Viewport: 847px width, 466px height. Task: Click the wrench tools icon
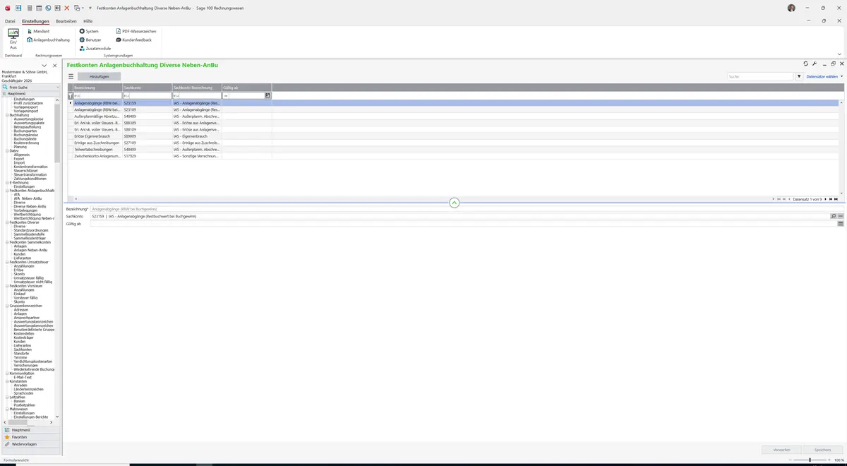(815, 64)
